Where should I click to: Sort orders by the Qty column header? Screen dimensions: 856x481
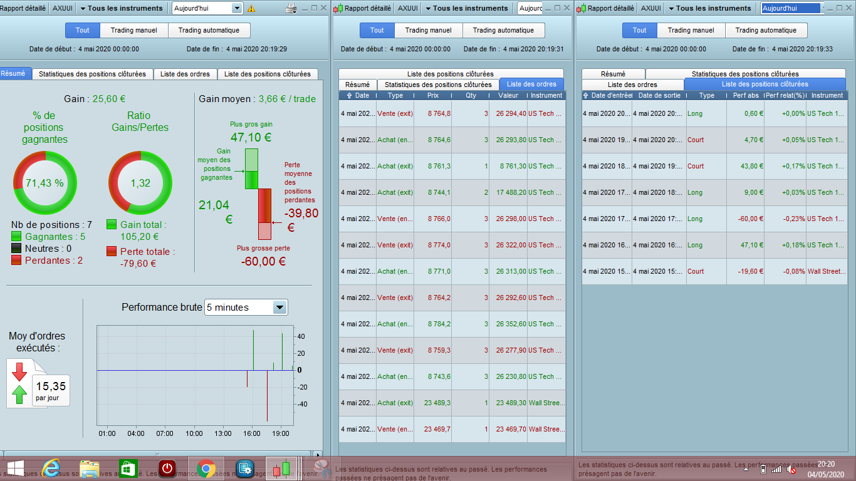[x=470, y=95]
